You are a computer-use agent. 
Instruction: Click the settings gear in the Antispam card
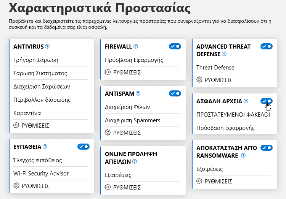[108, 133]
